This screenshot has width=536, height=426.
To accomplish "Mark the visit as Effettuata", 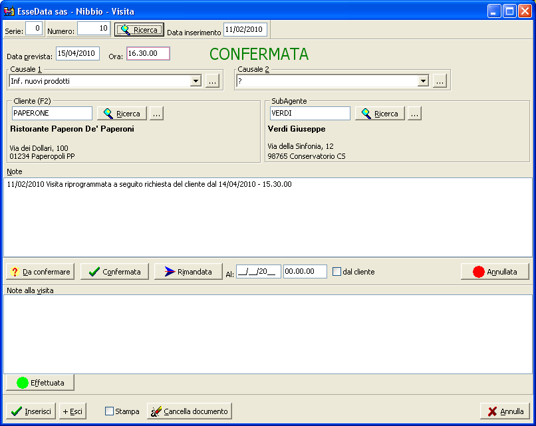I will coord(41,383).
